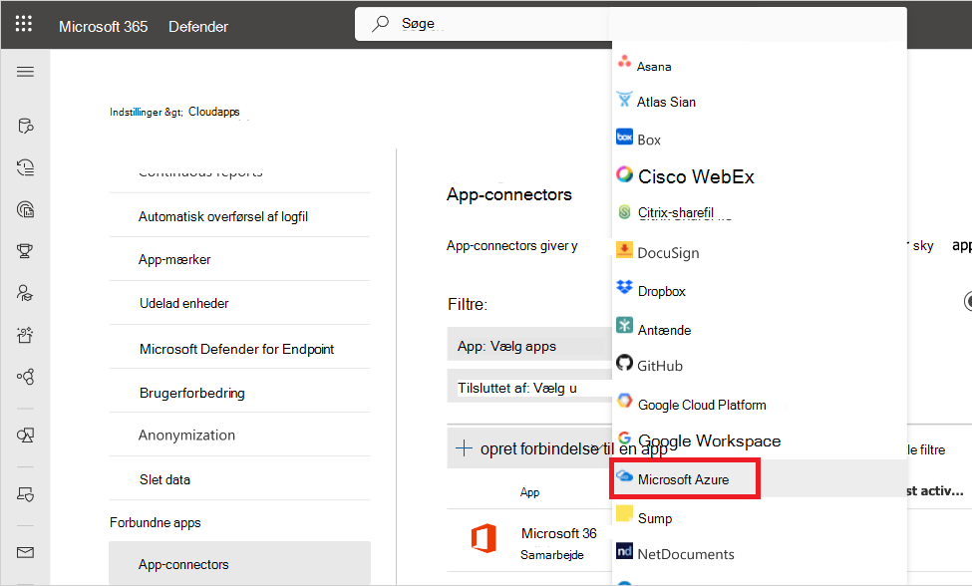This screenshot has height=586, width=972.
Task: Select the people icon in the left rail
Action: 25,292
